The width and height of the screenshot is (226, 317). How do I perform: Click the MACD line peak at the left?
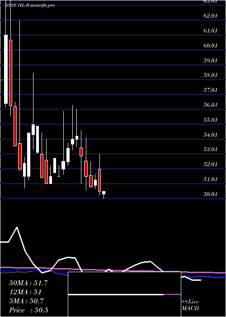(x=17, y=228)
